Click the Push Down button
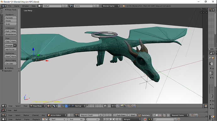 coord(120,115)
